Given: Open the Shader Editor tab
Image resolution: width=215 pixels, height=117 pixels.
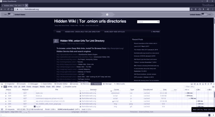Looking at the screenshot, I should coord(61,84).
